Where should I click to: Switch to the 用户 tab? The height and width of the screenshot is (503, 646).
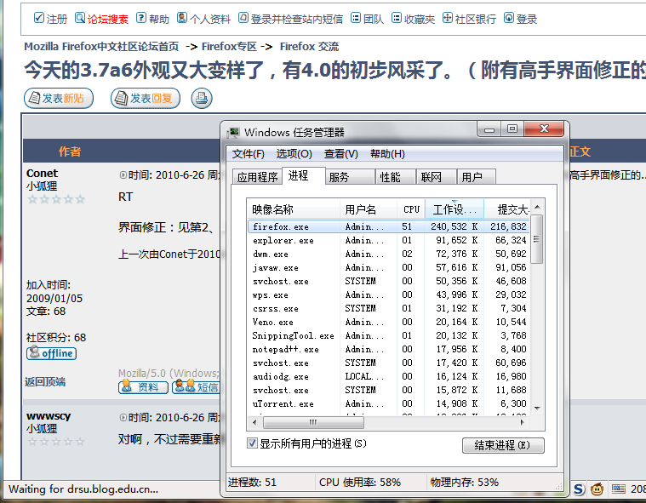coord(477,177)
